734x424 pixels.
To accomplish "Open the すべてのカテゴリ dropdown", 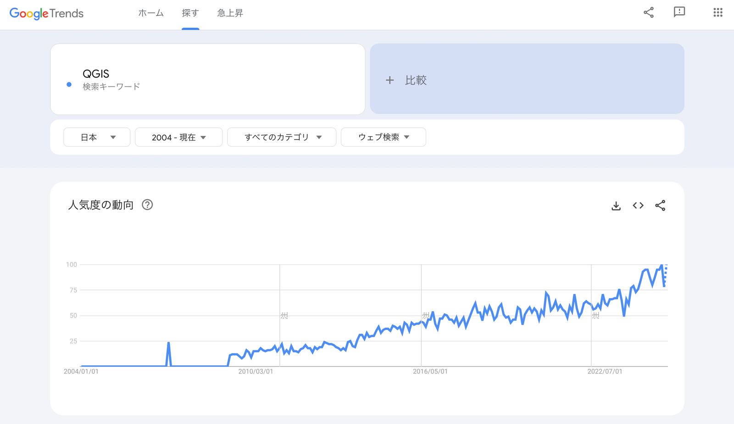I will click(282, 137).
